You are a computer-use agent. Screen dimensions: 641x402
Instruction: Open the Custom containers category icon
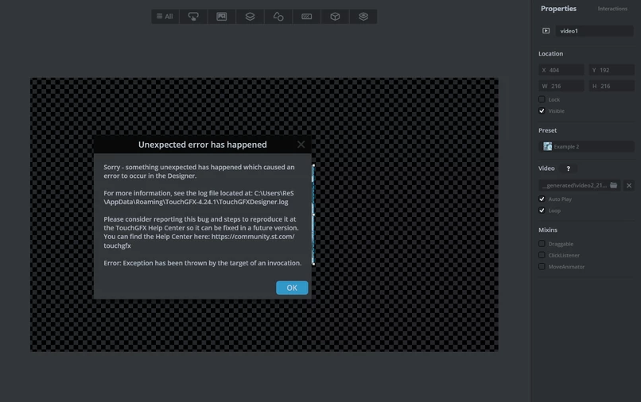363,17
